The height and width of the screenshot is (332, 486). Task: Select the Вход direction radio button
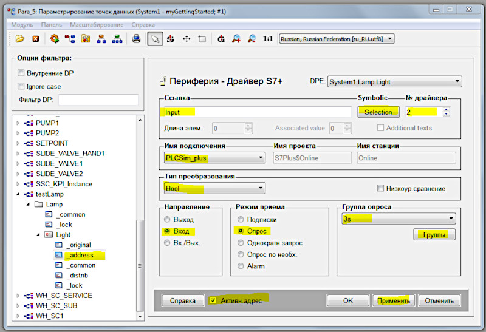click(167, 231)
